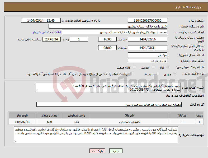Click the announcement date field 1404/02/14 - 15:49
The width and height of the screenshot is (208, 158).
[41, 20]
